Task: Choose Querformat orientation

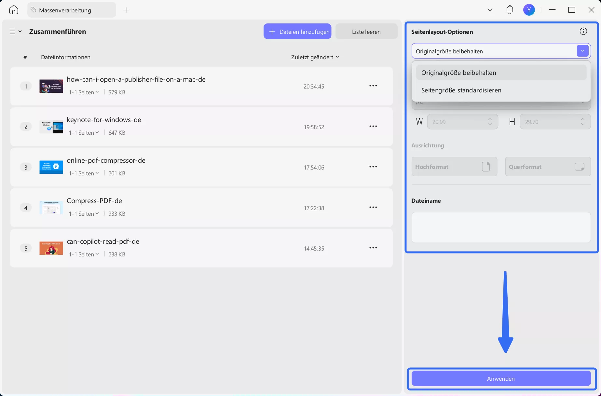Action: tap(548, 167)
